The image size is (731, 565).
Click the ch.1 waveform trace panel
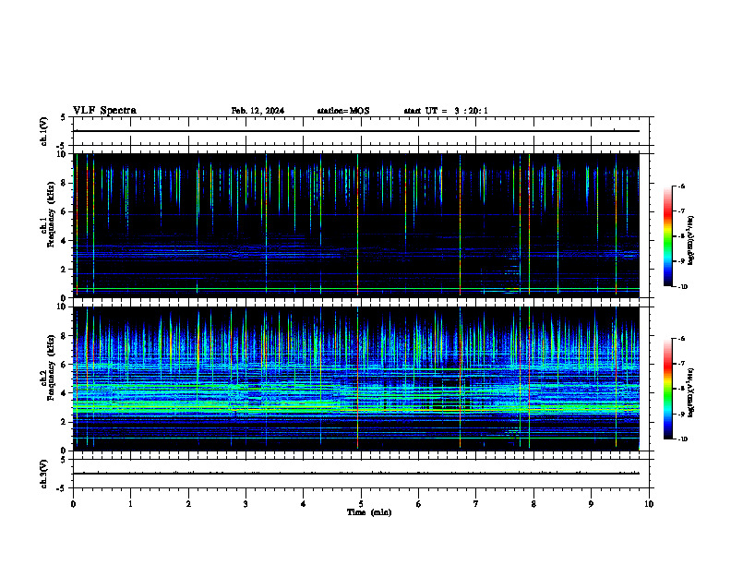361,131
